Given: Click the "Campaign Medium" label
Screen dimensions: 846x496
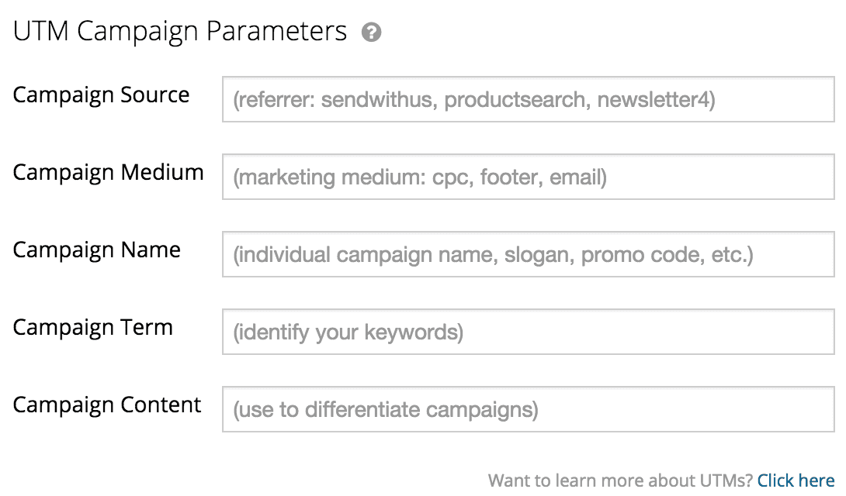Looking at the screenshot, I should [x=108, y=173].
